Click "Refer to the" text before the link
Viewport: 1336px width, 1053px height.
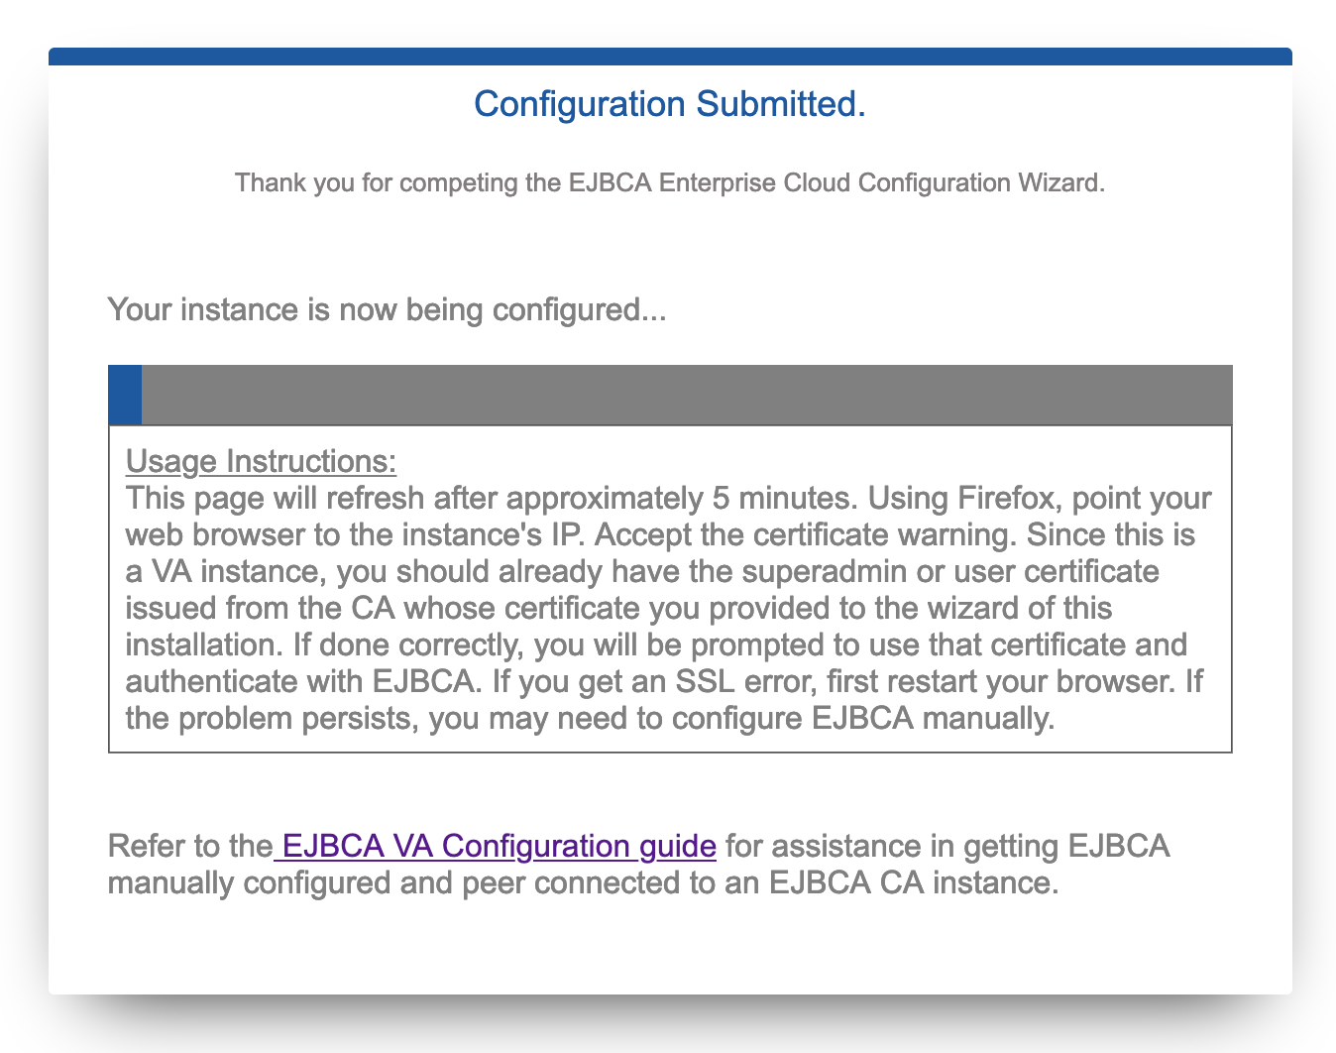[189, 846]
